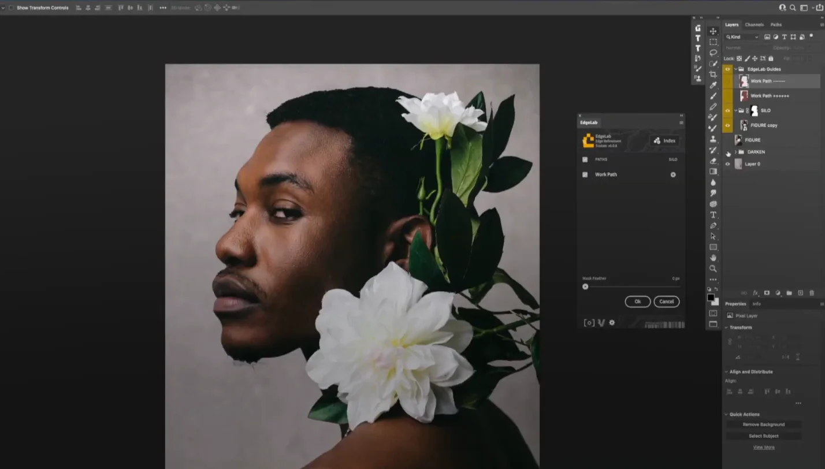Click EdgeLab bracket target icon

tap(589, 323)
